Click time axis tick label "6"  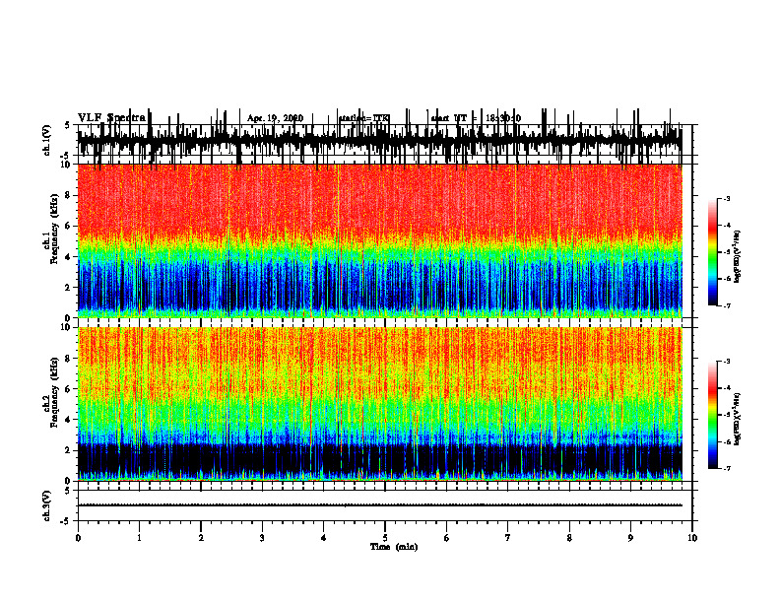pos(447,538)
